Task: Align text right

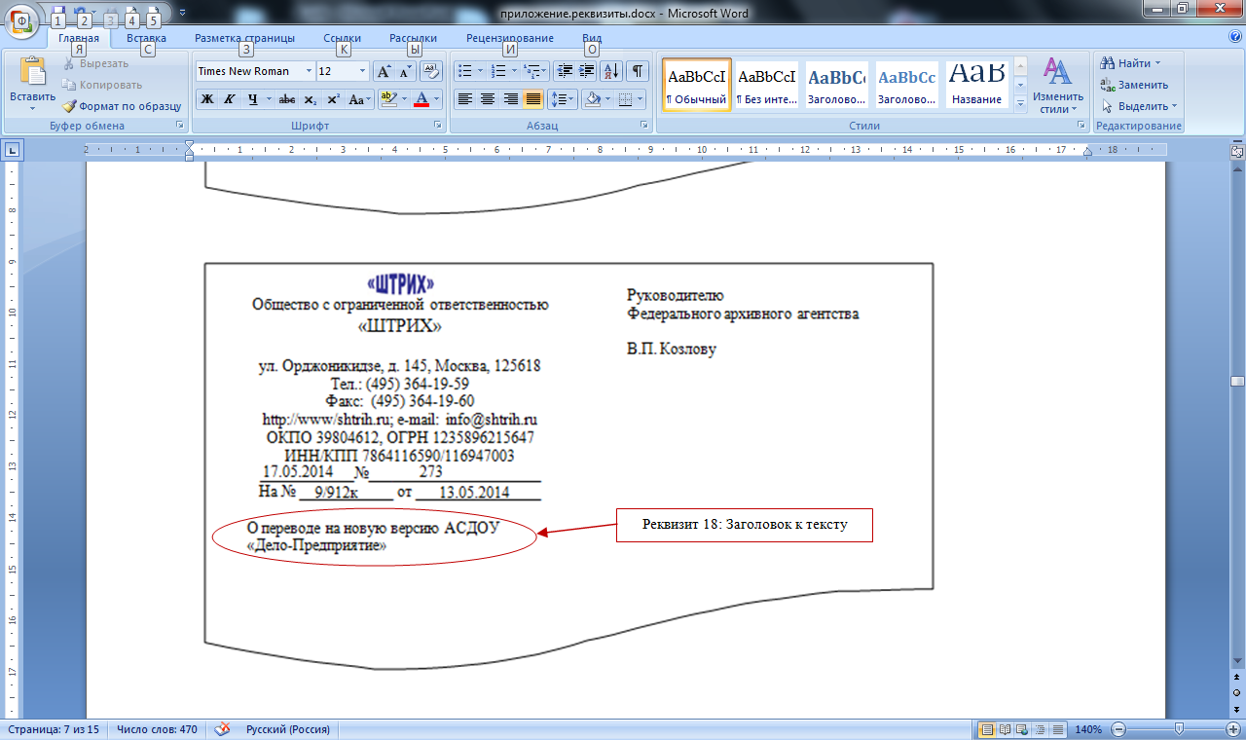Action: 510,99
